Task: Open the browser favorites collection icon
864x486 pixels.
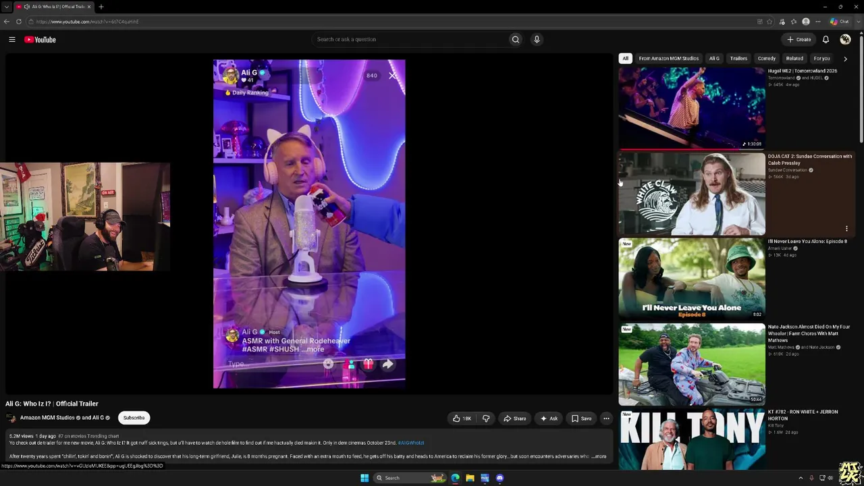Action: click(794, 22)
